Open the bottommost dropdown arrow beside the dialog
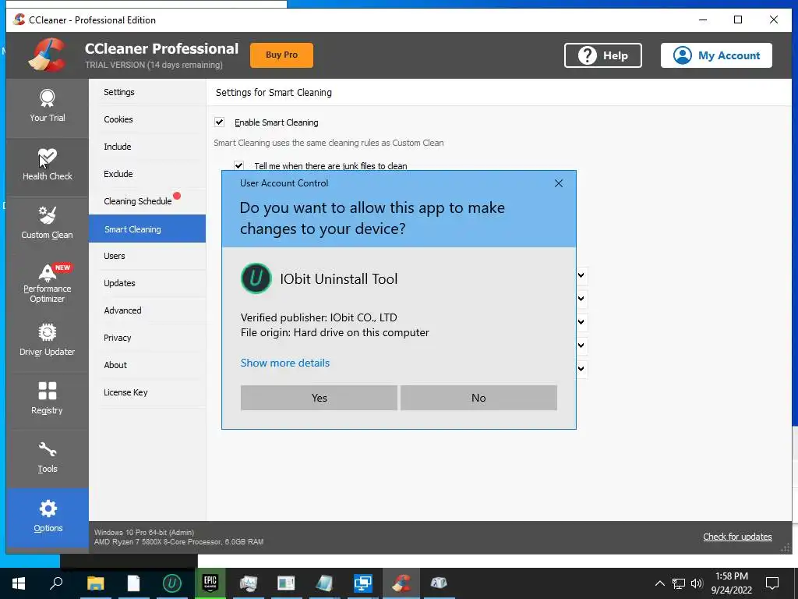 click(581, 368)
